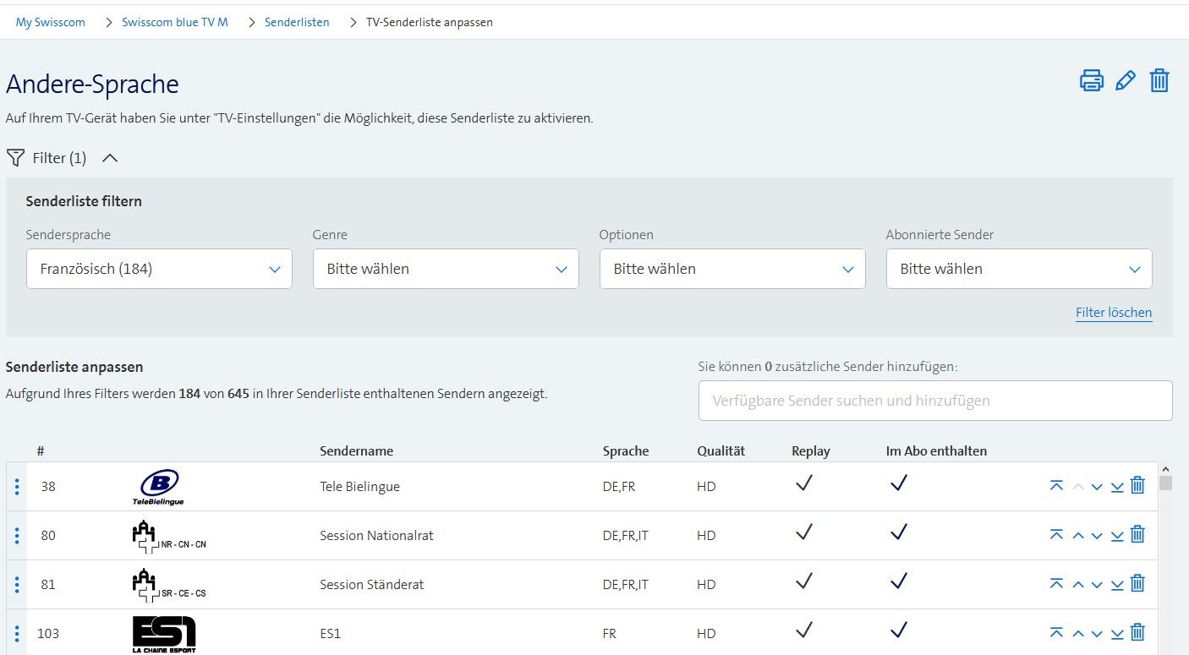
Task: Click the Filter löschen link
Action: 1114,313
